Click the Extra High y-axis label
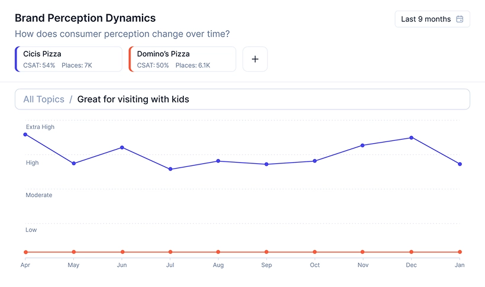This screenshot has height=287, width=485. (x=40, y=127)
